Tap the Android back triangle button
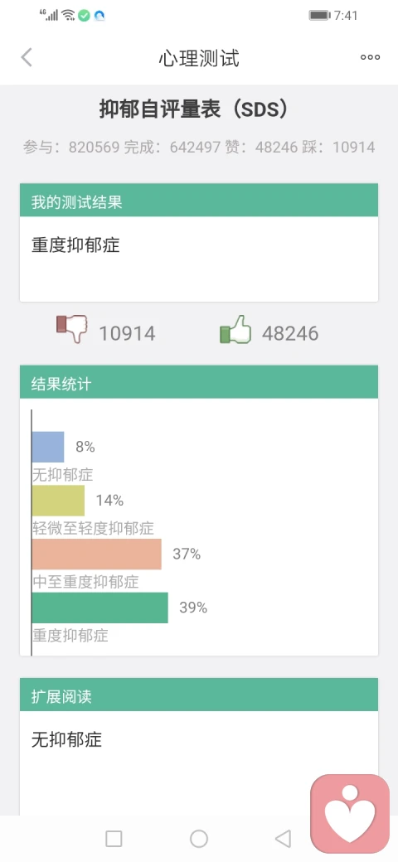 283,839
